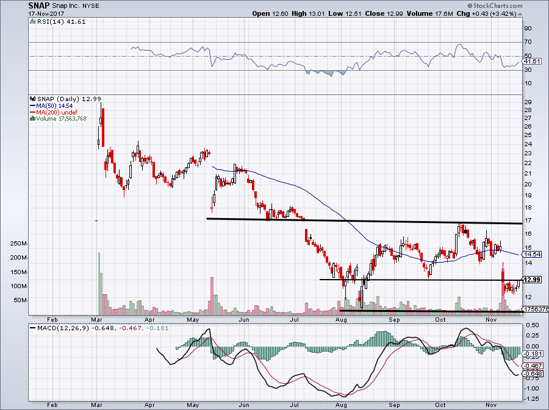Click the 29 label on the price axis
This screenshot has width=549, height=410.
[528, 102]
